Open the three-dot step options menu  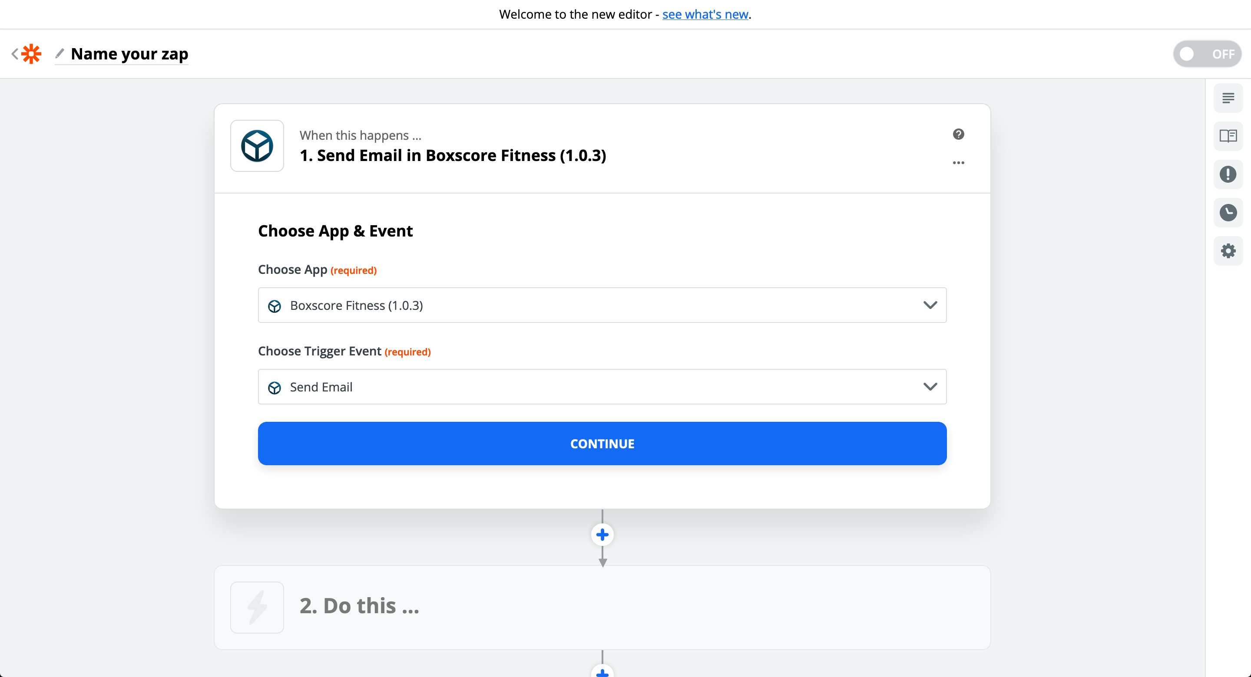(x=958, y=163)
